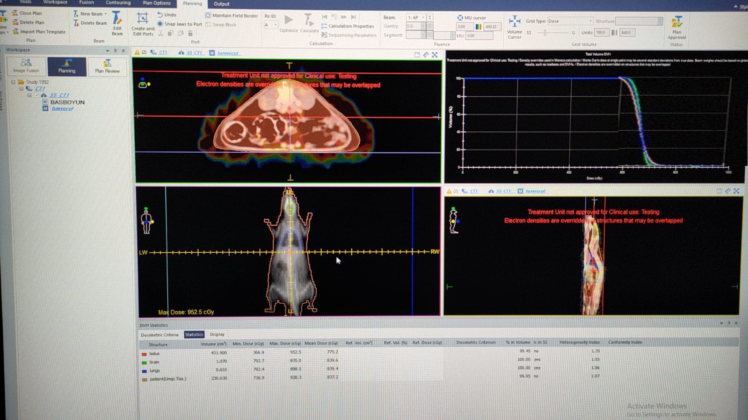
Task: Switch to the Contouring ribbon tab
Action: point(118,3)
